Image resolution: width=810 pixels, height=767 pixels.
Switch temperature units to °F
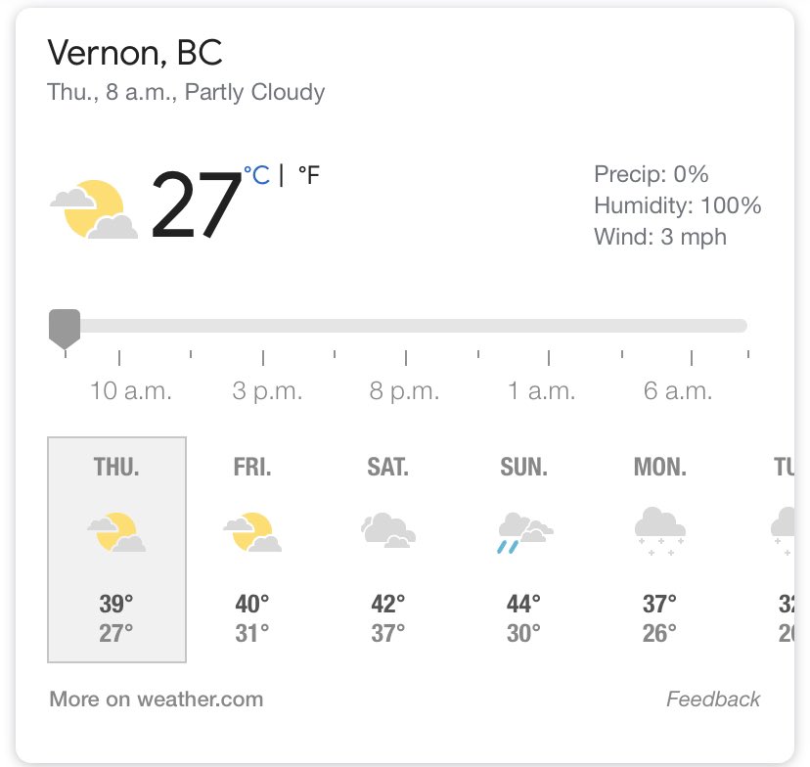[309, 176]
